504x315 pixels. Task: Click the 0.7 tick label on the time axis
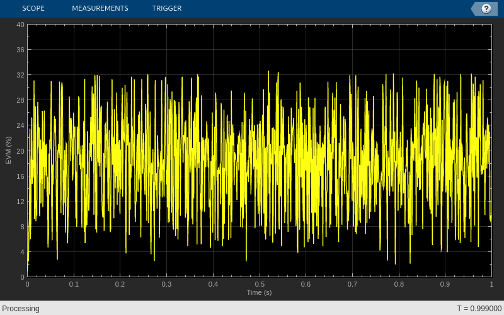[x=352, y=284]
